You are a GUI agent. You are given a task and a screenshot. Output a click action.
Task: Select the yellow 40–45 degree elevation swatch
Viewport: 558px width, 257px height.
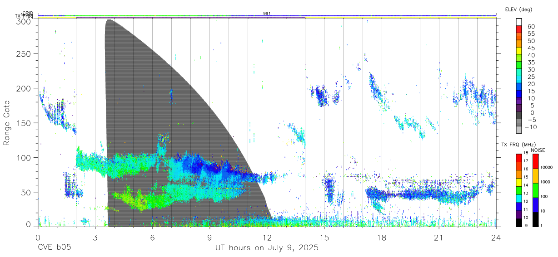pos(519,52)
